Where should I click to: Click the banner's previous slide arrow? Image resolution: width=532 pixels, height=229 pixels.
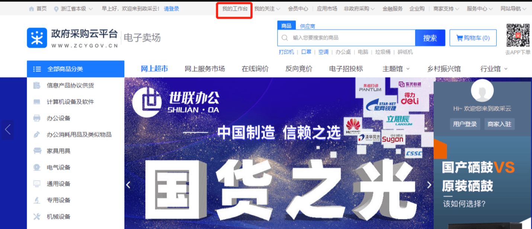pos(128,185)
